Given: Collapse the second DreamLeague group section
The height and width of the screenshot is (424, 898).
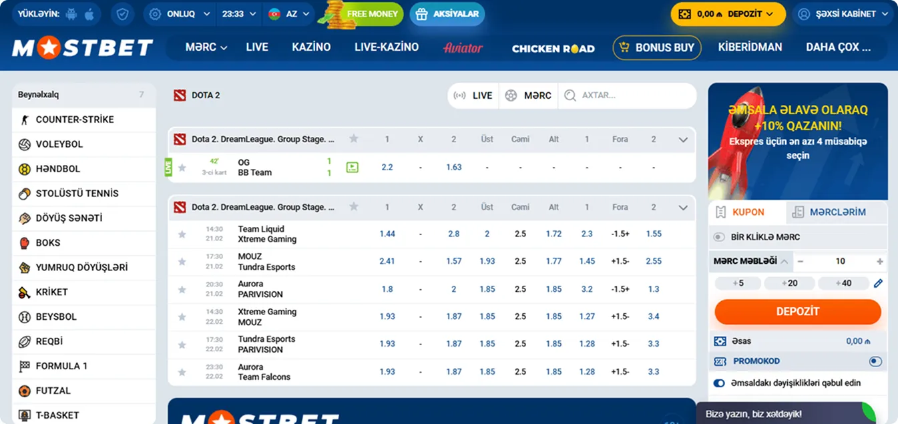Looking at the screenshot, I should click(x=682, y=208).
